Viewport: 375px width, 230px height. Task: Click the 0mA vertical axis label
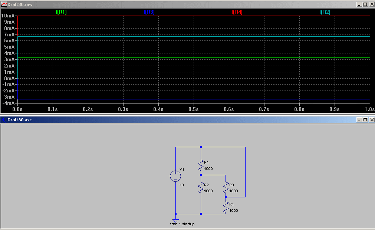9,78
